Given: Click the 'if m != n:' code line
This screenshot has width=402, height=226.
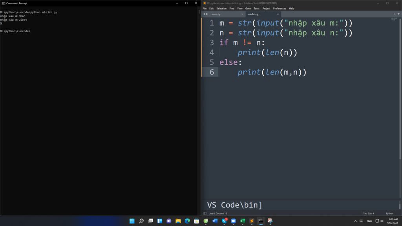Looking at the screenshot, I should tap(242, 42).
